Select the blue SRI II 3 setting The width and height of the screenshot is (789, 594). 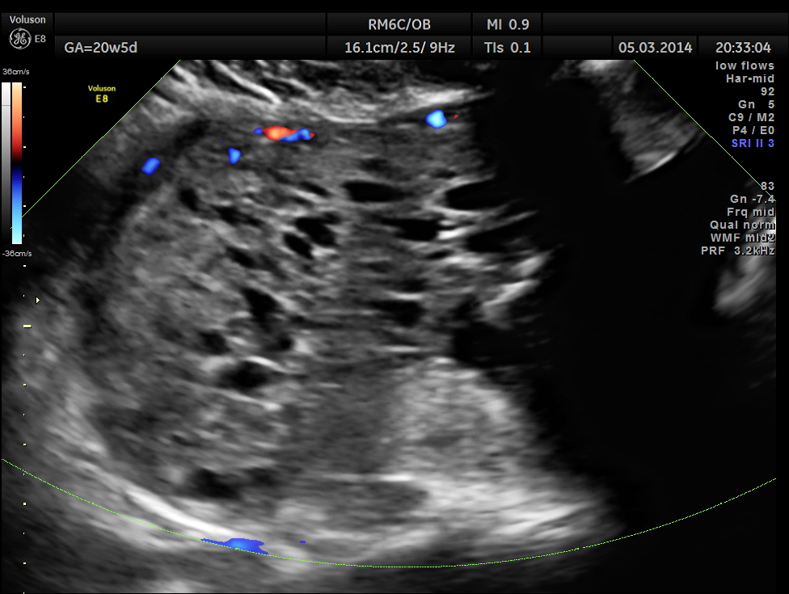[x=753, y=143]
